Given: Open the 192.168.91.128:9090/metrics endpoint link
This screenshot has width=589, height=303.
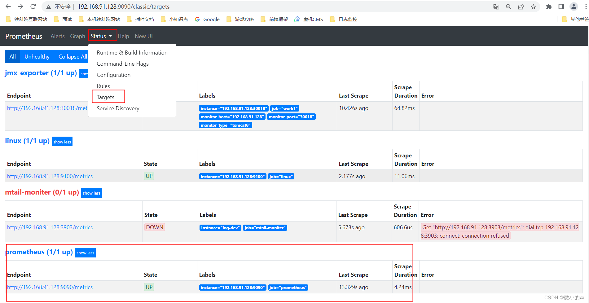Looking at the screenshot, I should tap(50, 287).
